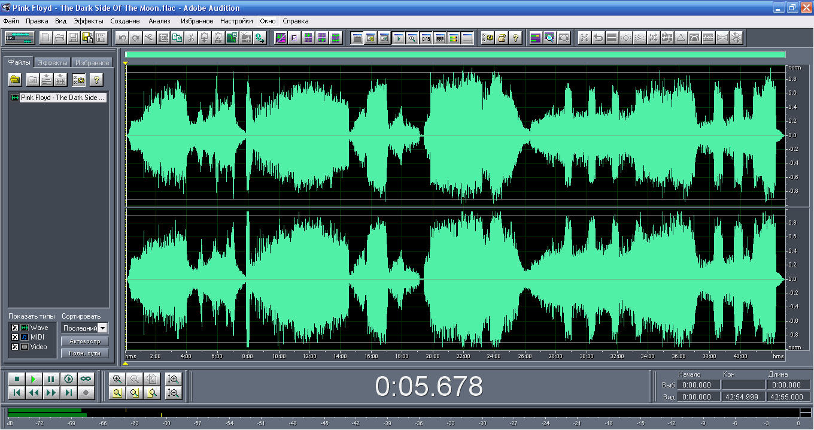Rewind with the double left arrow button

[x=34, y=392]
